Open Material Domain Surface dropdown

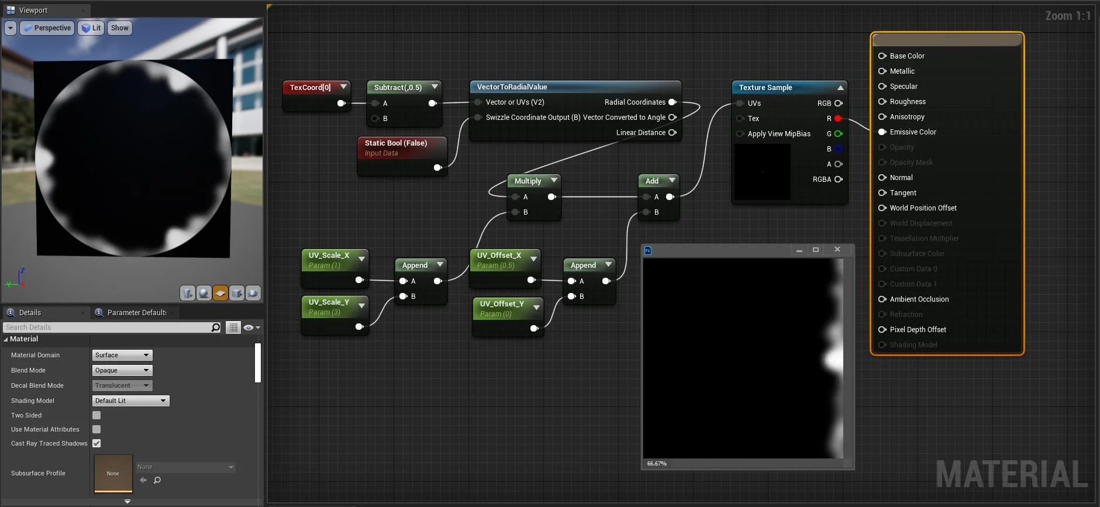(122, 355)
